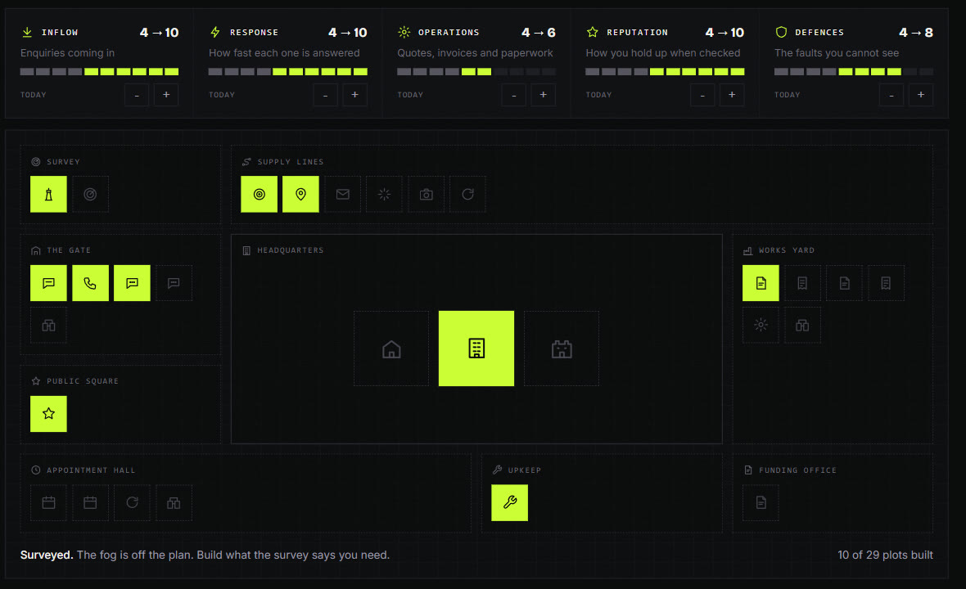
Task: Open the built three-dot chat plot in The Gate
Action: point(132,283)
